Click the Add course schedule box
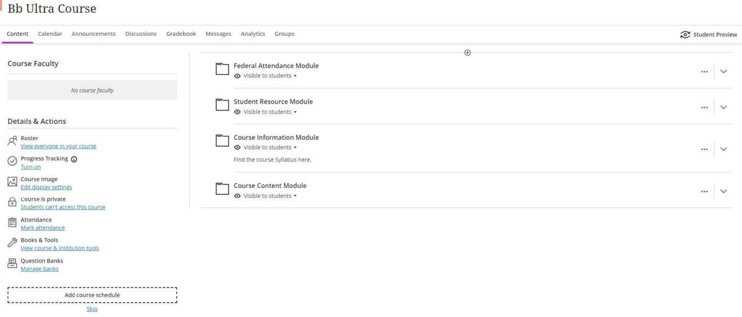The image size is (742, 317). (92, 295)
